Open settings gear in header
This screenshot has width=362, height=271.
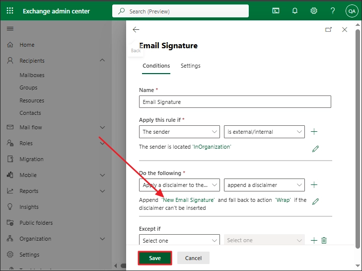314,10
